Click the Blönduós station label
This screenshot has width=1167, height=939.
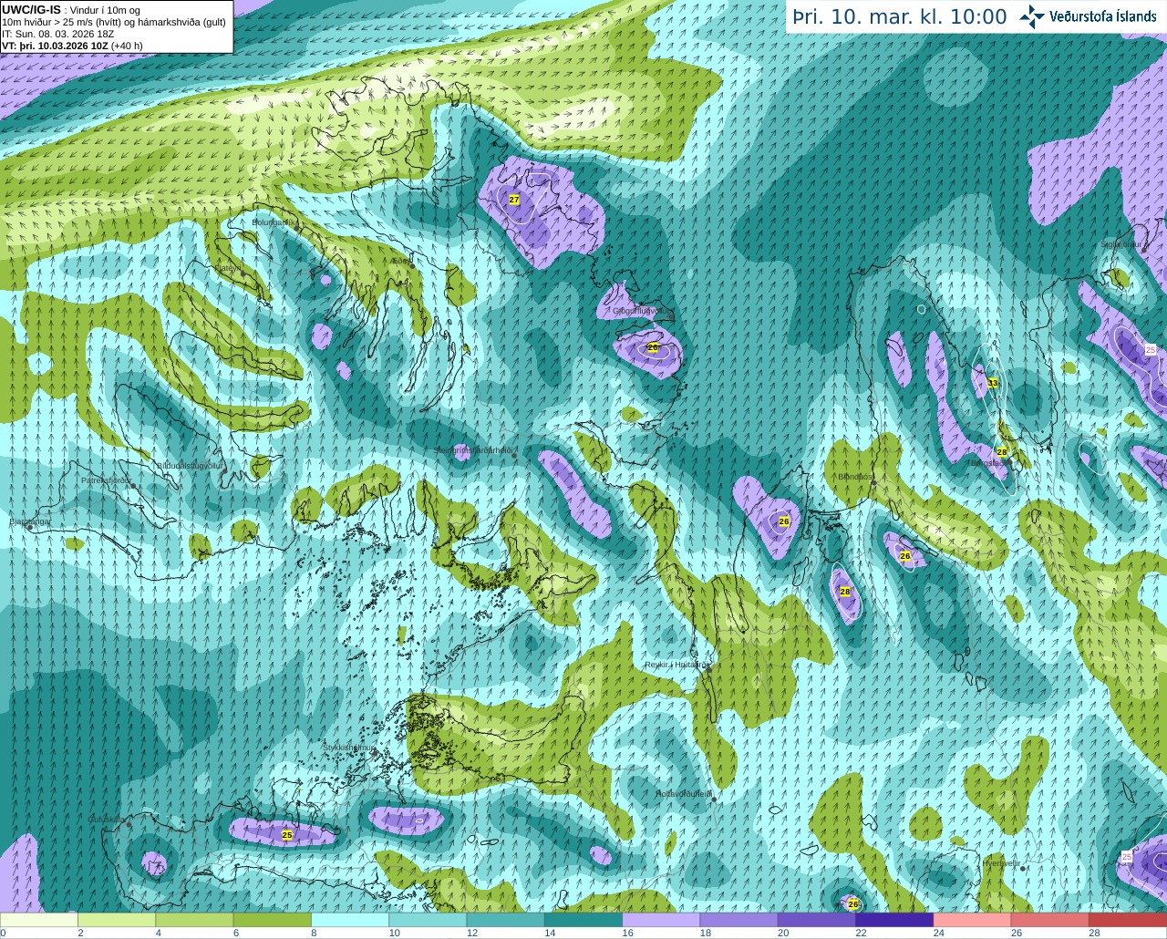click(855, 476)
